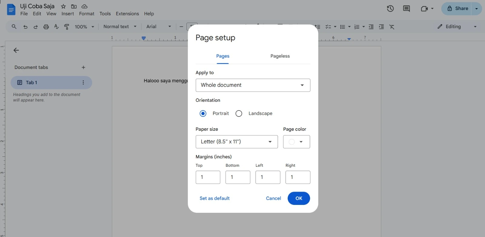Click the undo arrow icon
The image size is (485, 237).
[x=25, y=27]
